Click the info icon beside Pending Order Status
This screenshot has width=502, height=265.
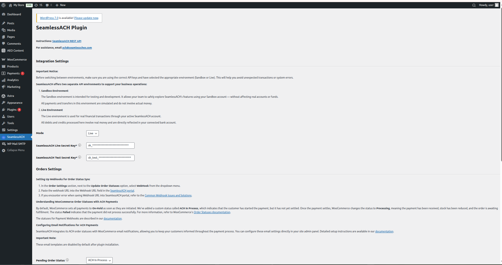[67, 260]
